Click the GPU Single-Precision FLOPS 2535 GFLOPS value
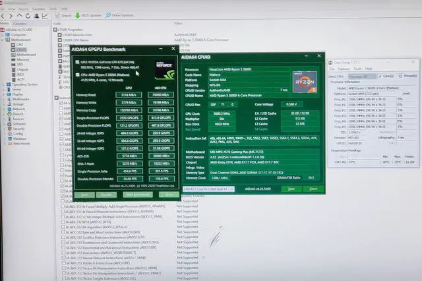 [129, 117]
